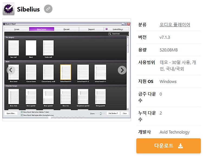Switch to the Recent tab

point(66,29)
